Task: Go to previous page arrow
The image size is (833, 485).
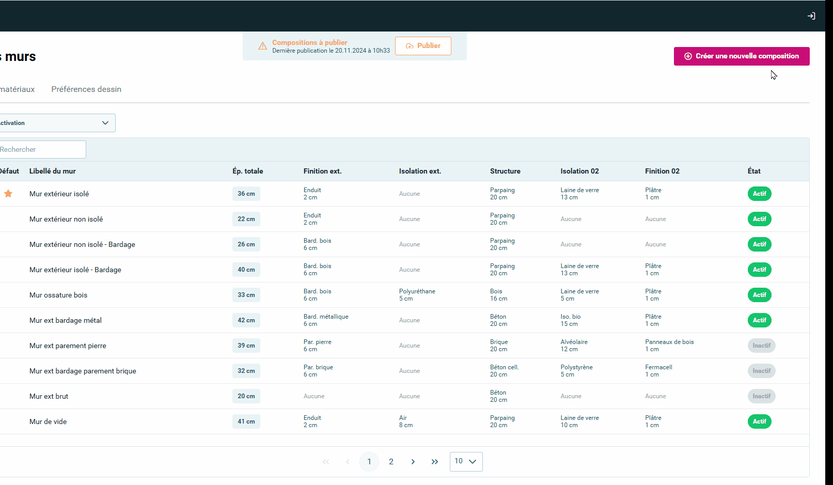Action: point(348,462)
